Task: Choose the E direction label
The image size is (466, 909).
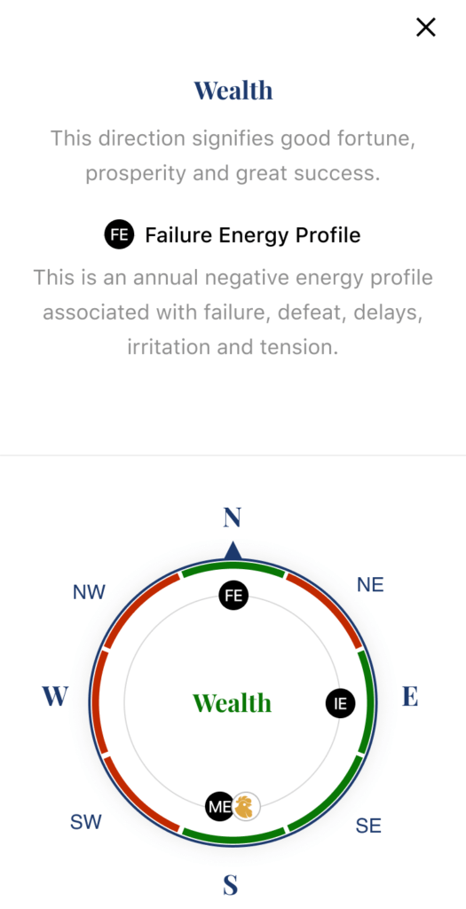Action: click(x=410, y=696)
